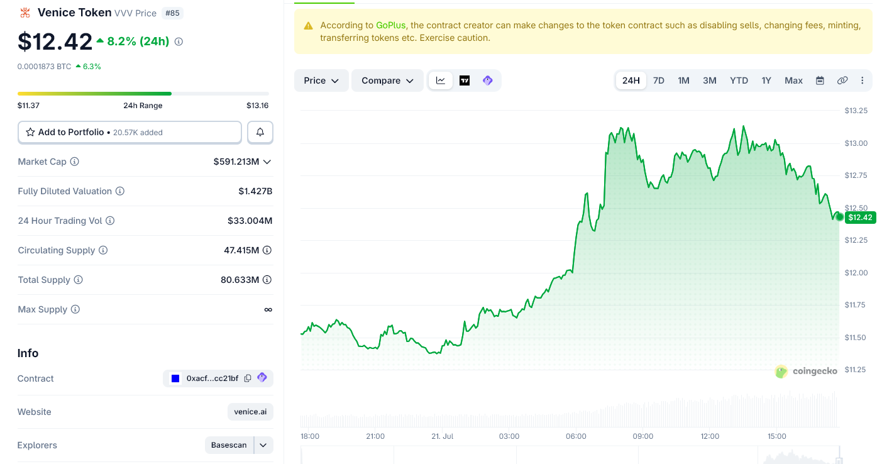Image resolution: width=882 pixels, height=464 pixels.
Task: Click the $13.16 range high value
Action: click(x=258, y=106)
